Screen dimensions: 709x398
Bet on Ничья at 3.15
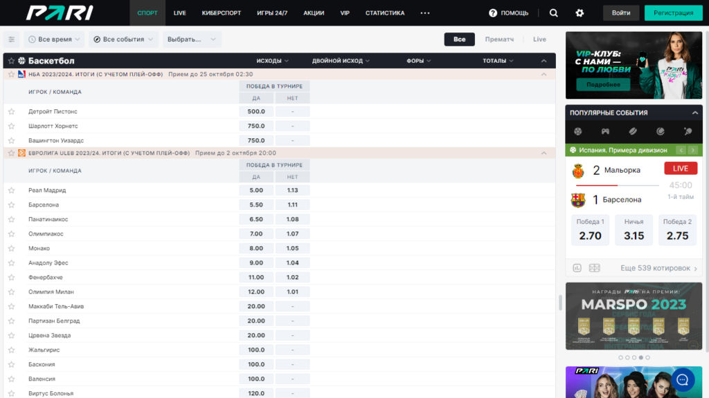click(x=634, y=229)
